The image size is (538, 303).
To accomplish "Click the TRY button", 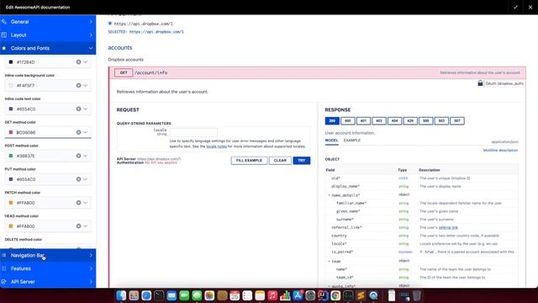I will coord(302,161).
